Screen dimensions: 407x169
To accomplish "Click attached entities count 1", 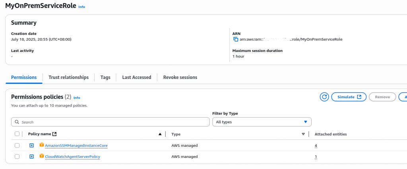I will 316,157.
